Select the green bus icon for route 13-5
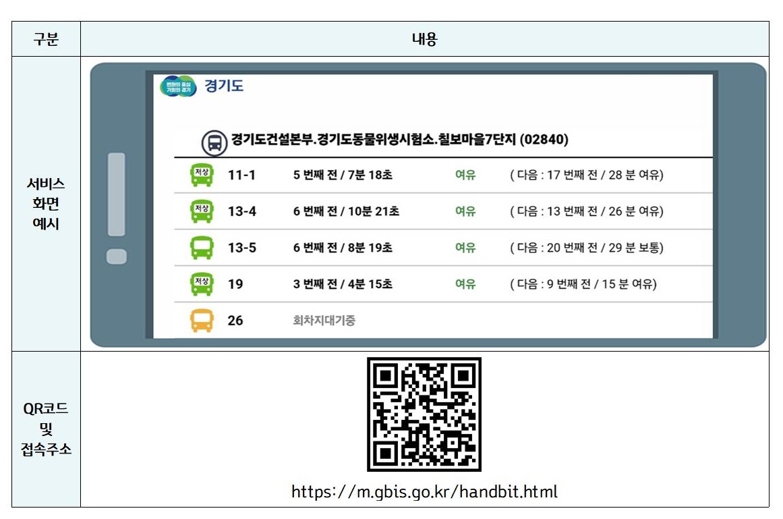 (x=202, y=248)
